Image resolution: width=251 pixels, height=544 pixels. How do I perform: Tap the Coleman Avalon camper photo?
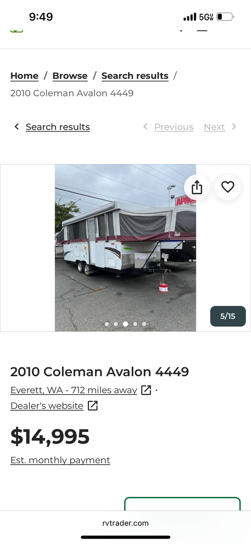[125, 248]
